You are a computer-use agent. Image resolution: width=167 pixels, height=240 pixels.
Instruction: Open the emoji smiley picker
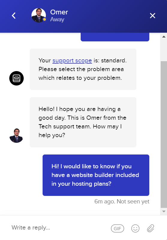(135, 228)
